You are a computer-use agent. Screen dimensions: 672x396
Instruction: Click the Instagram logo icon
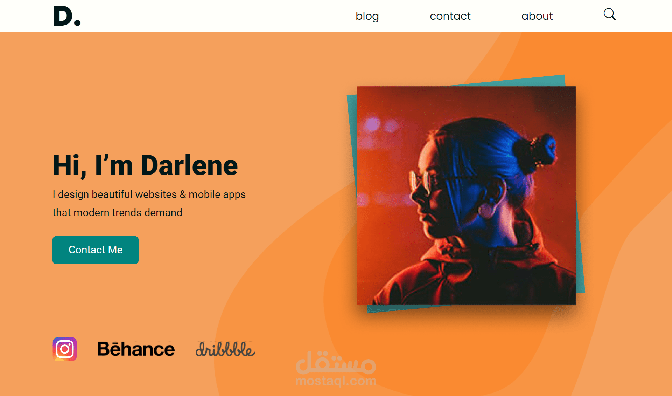(65, 349)
